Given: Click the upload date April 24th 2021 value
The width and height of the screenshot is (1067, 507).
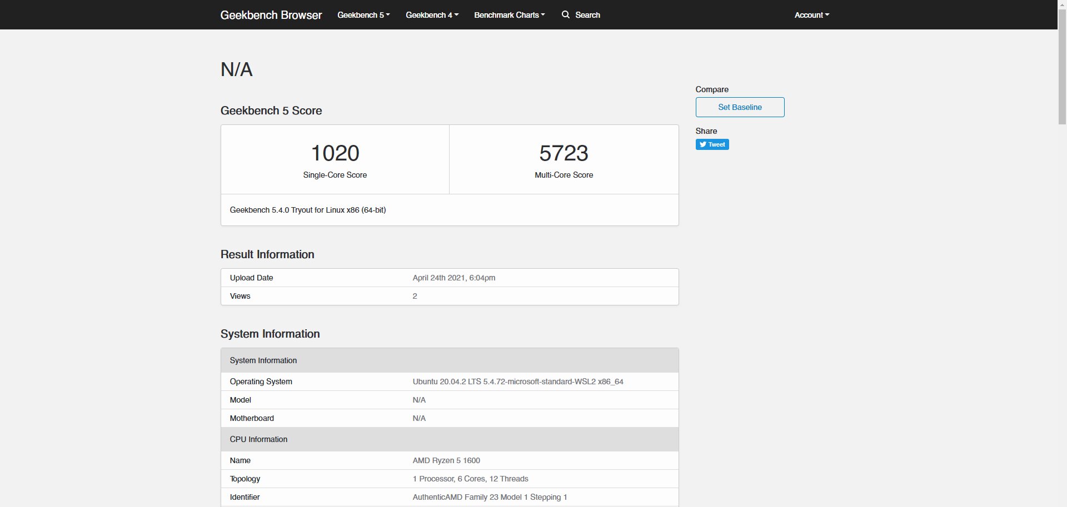Looking at the screenshot, I should point(454,278).
